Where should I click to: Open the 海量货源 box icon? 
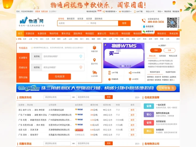tap(94, 48)
